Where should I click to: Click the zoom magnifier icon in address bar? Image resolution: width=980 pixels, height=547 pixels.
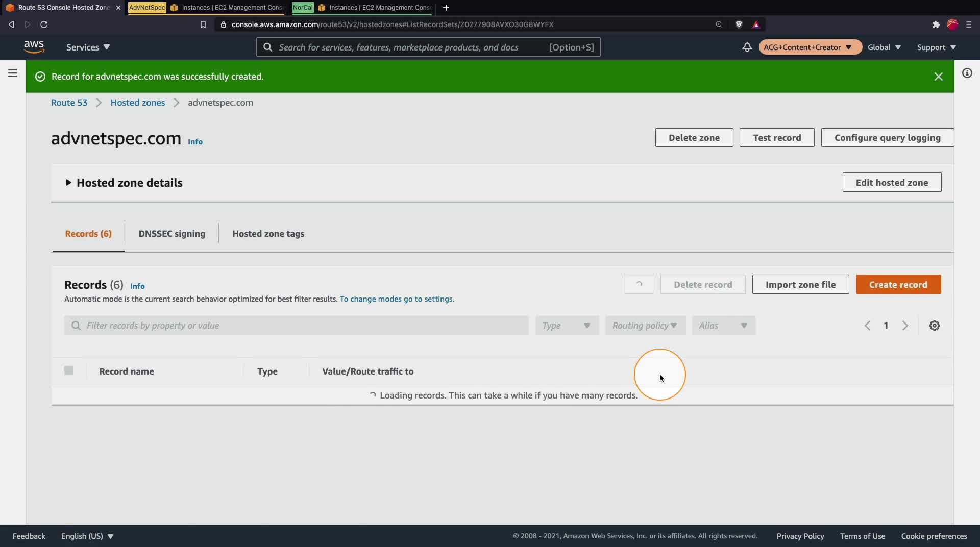[x=719, y=24]
